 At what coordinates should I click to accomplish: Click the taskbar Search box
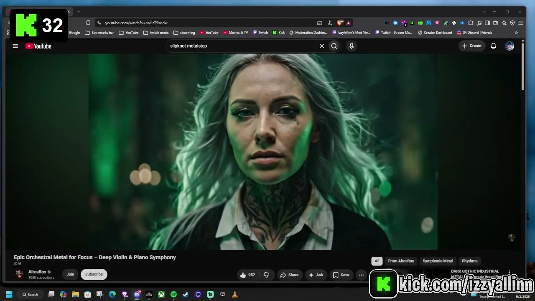coord(31,294)
